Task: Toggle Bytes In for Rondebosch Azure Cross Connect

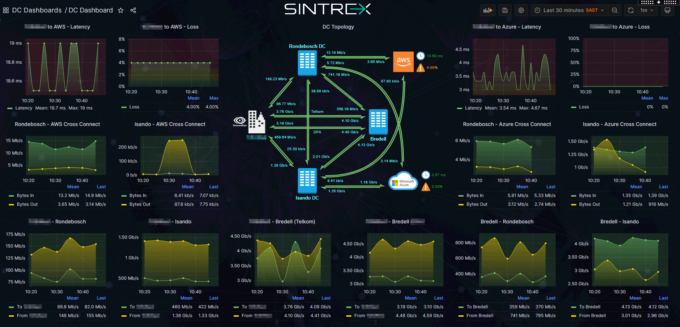Action: click(475, 196)
